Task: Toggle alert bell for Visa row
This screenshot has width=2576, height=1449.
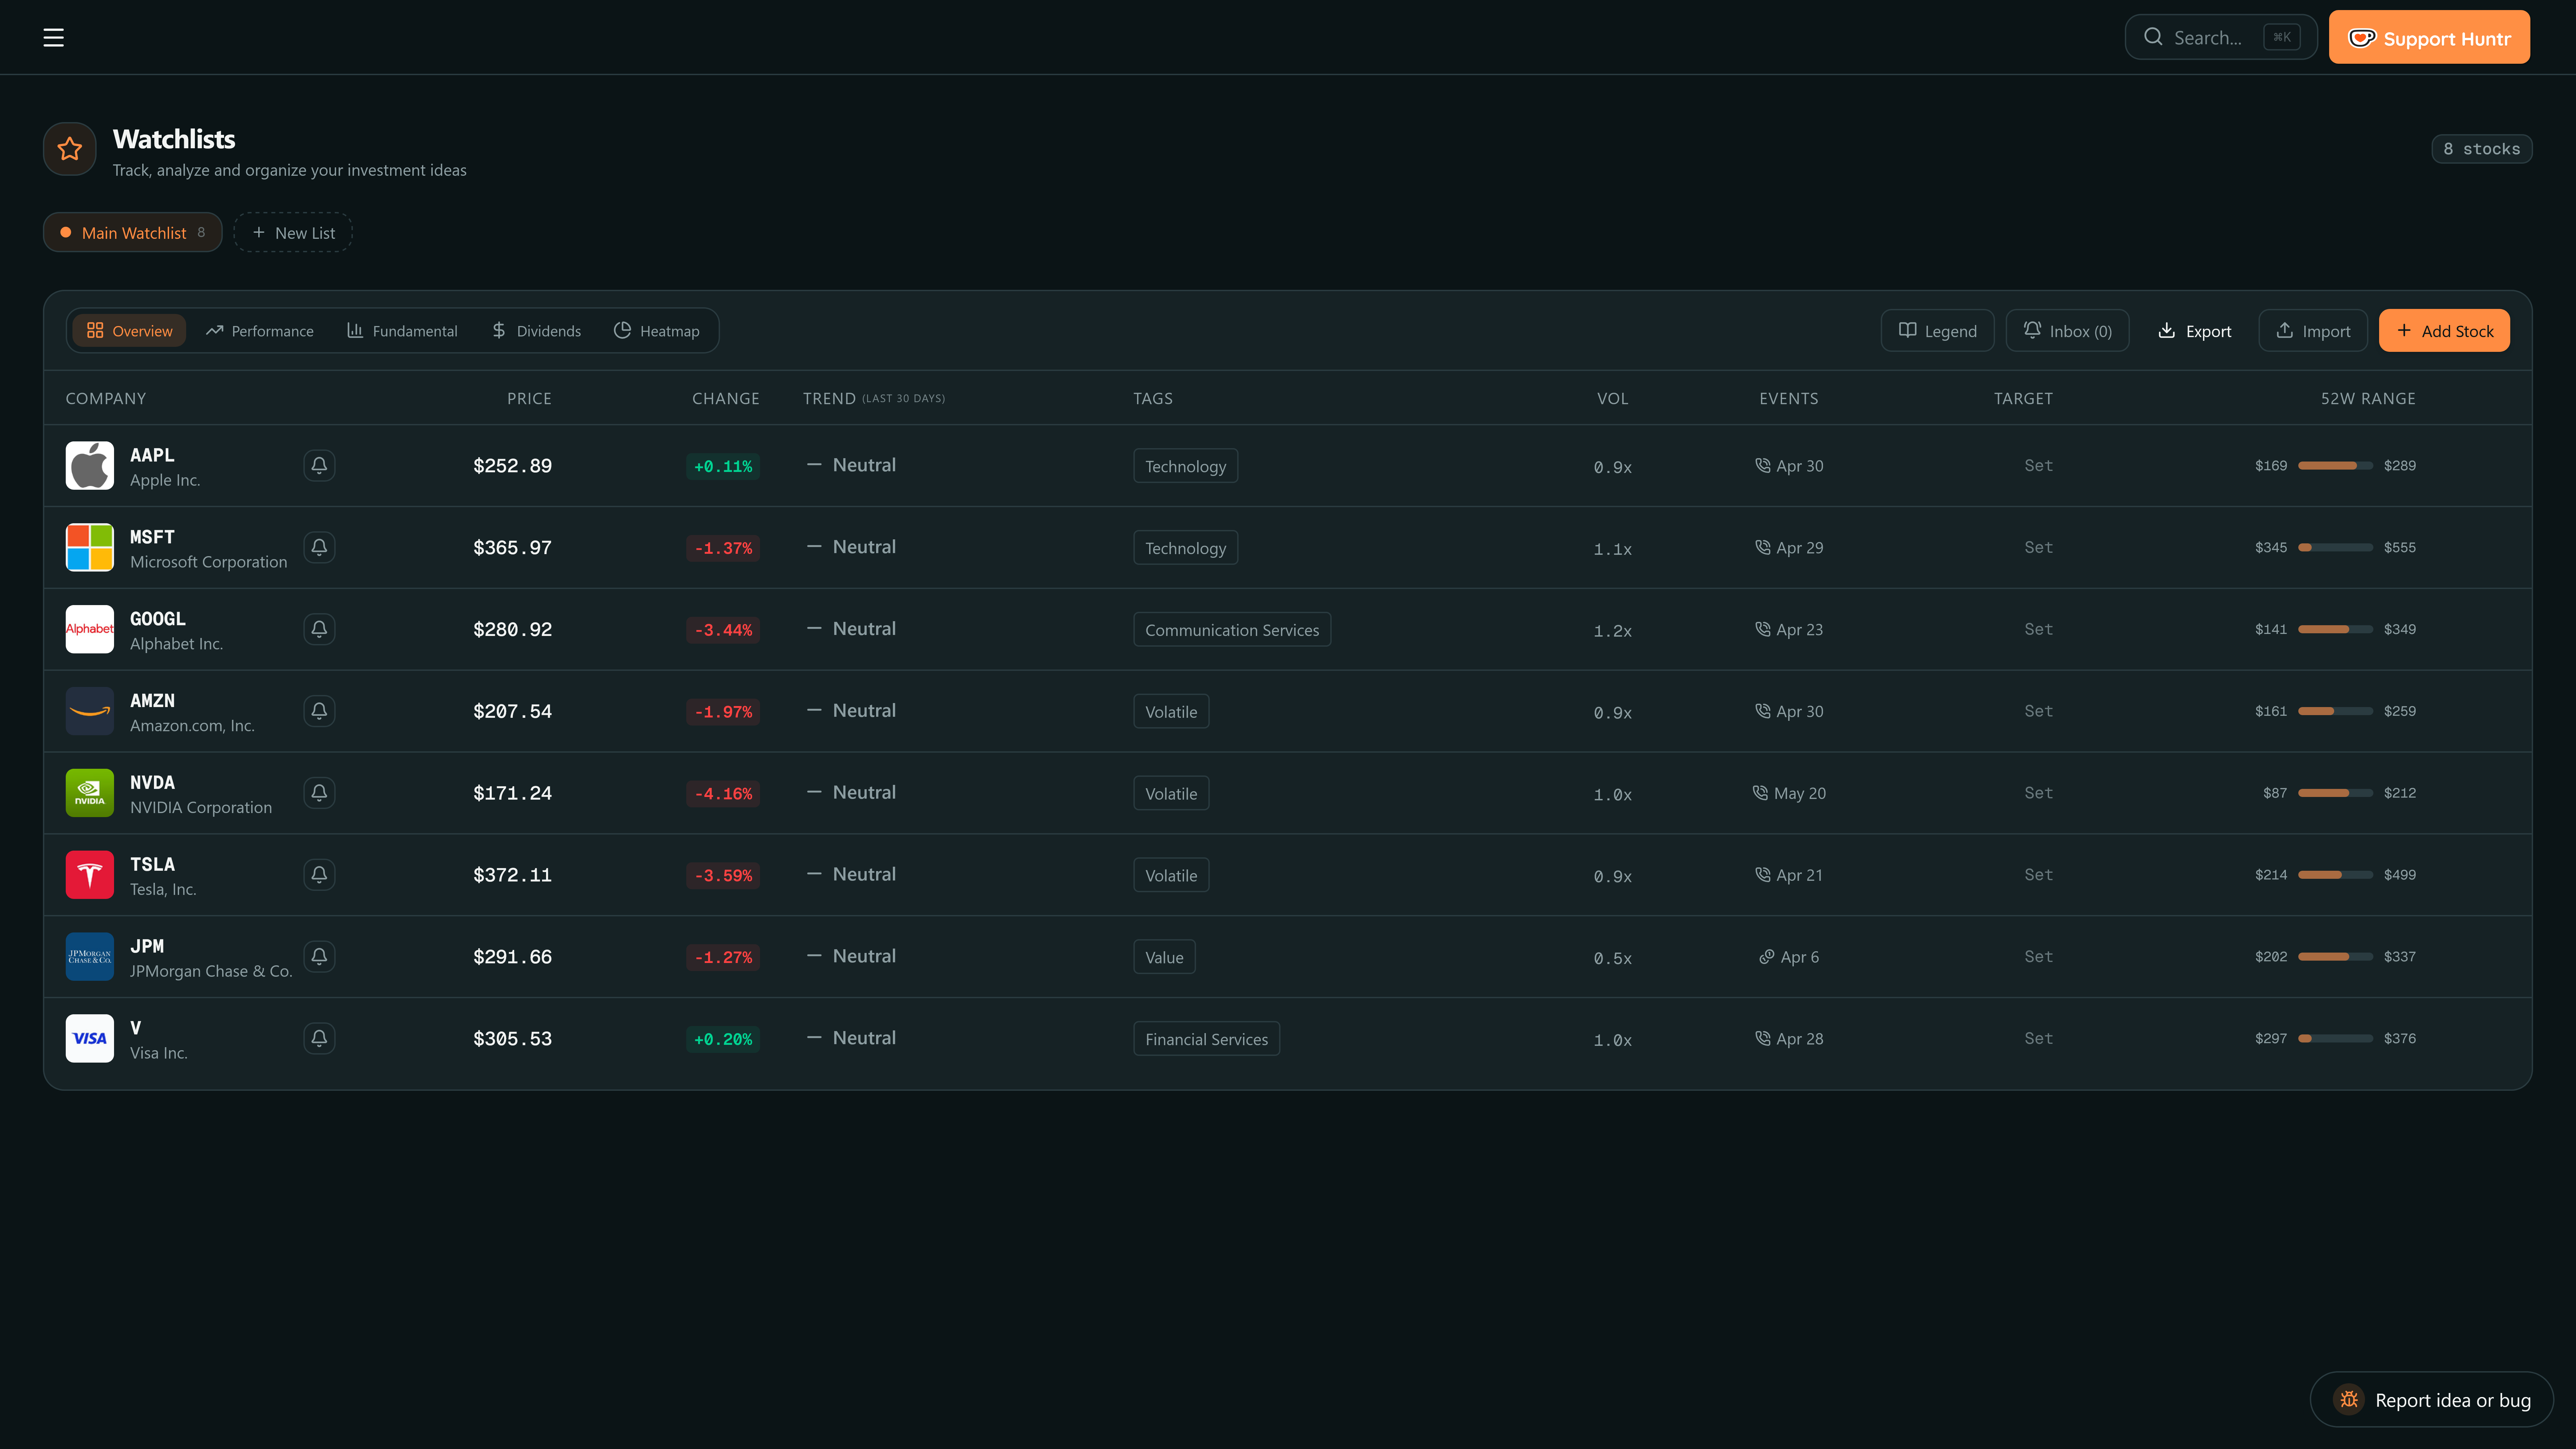Action: 319,1038
